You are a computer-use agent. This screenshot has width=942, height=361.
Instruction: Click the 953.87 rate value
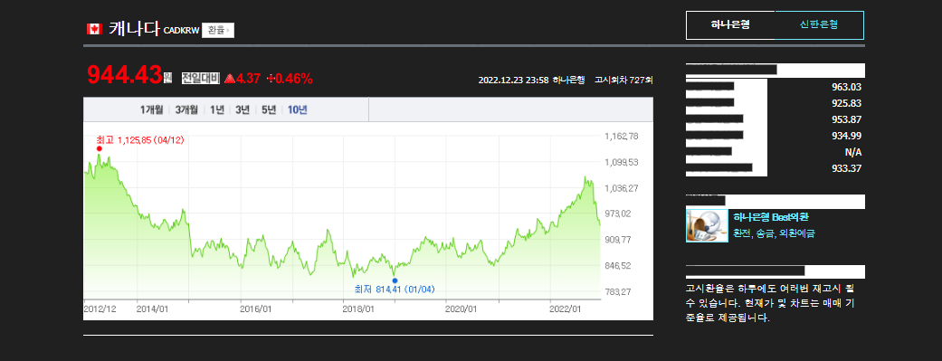(846, 119)
